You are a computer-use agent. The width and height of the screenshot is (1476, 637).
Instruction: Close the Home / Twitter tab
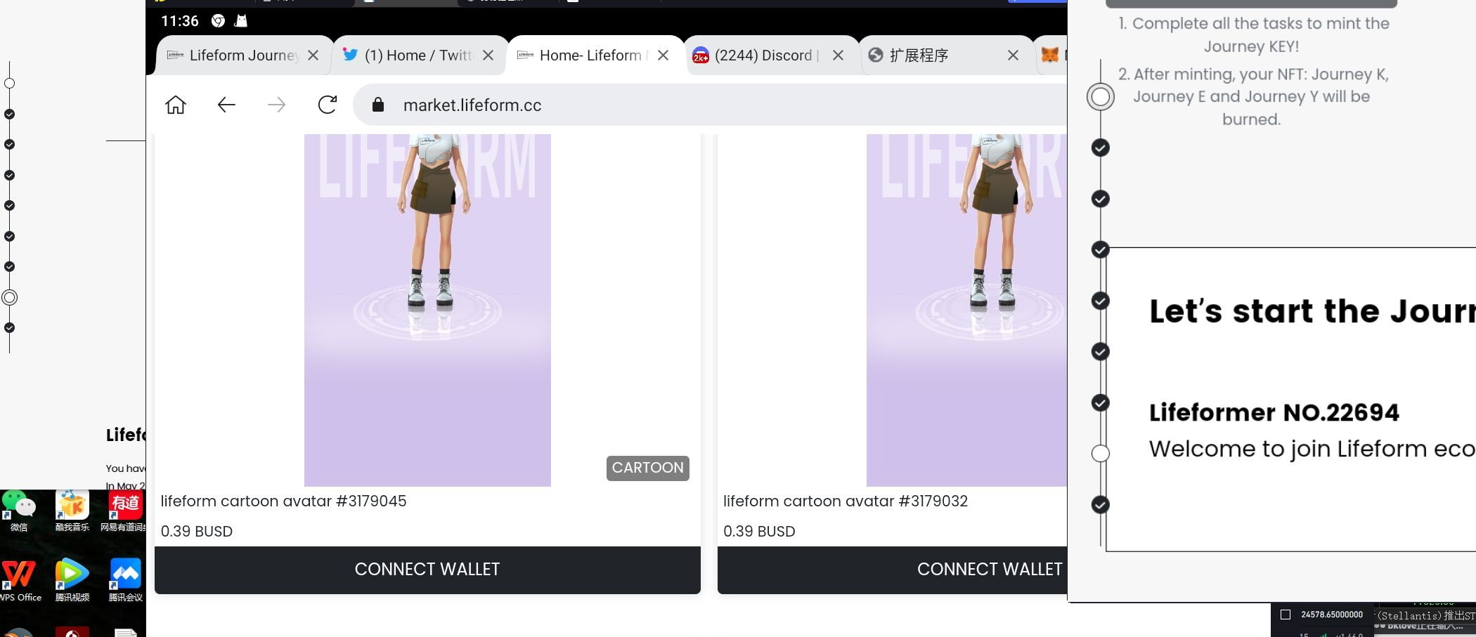coord(488,55)
